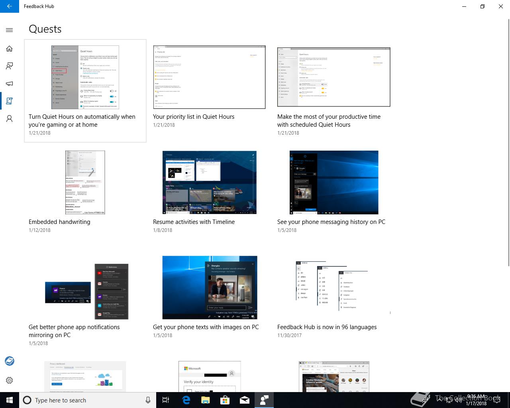Click 'Resume activities with Timeline' title
The image size is (510, 408).
(x=194, y=222)
